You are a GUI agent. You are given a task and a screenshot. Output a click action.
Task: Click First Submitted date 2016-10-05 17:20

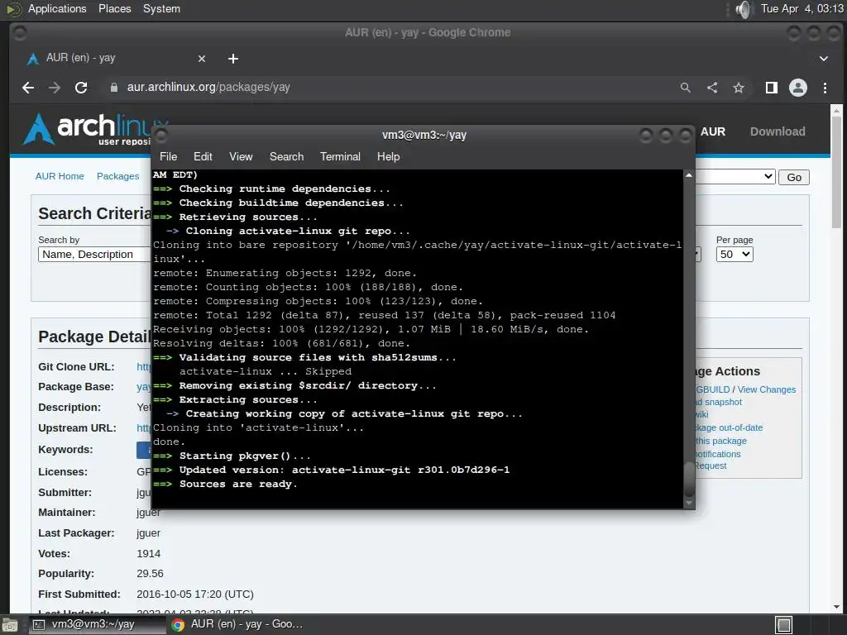click(x=195, y=594)
